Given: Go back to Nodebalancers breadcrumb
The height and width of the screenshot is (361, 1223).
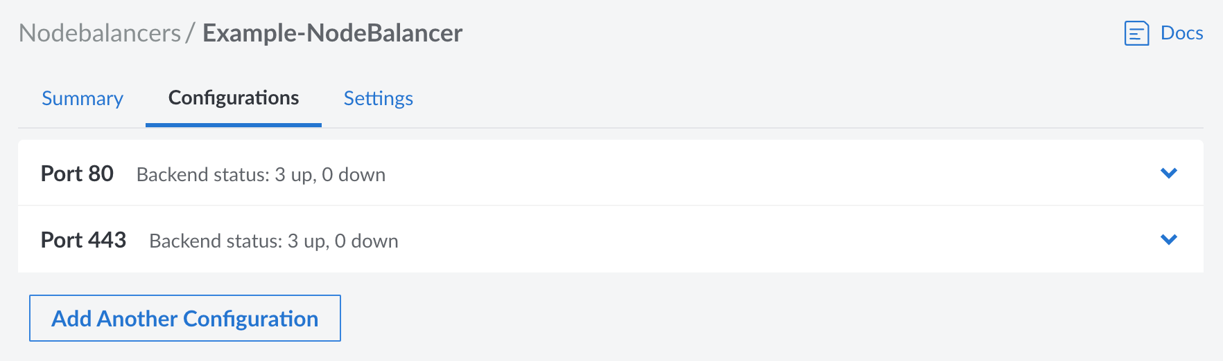Looking at the screenshot, I should tap(100, 33).
